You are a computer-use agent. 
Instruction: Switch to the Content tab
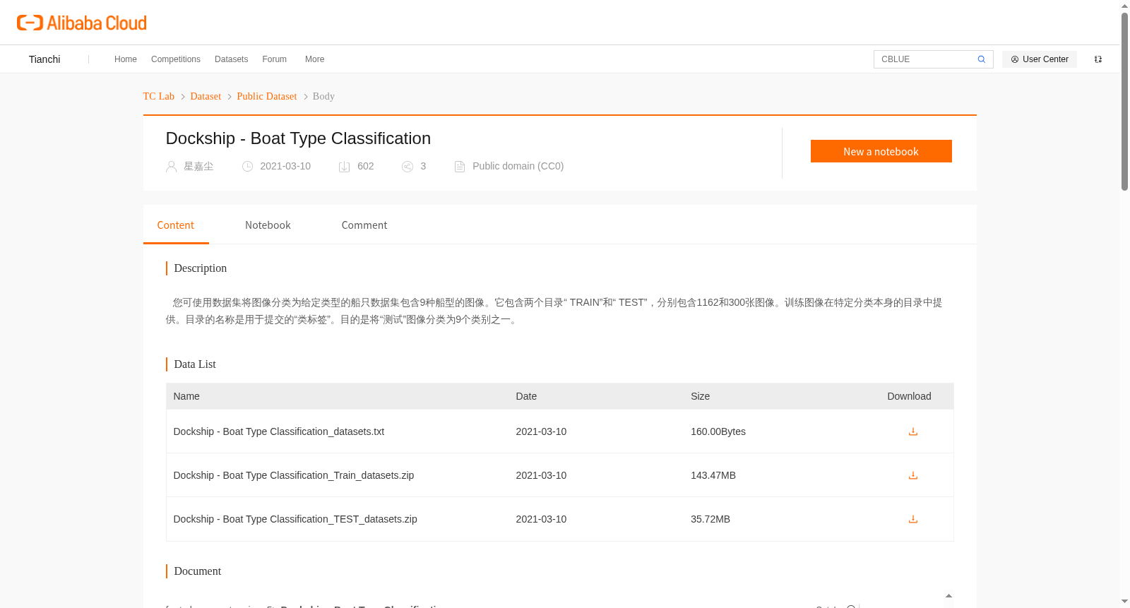176,225
